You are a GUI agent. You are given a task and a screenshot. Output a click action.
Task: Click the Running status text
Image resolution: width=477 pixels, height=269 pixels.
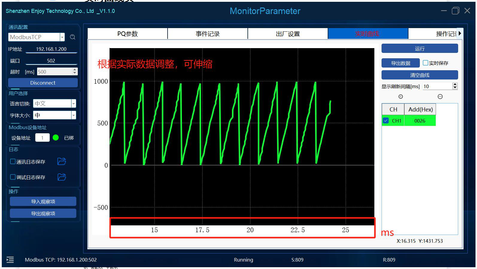coord(243,260)
